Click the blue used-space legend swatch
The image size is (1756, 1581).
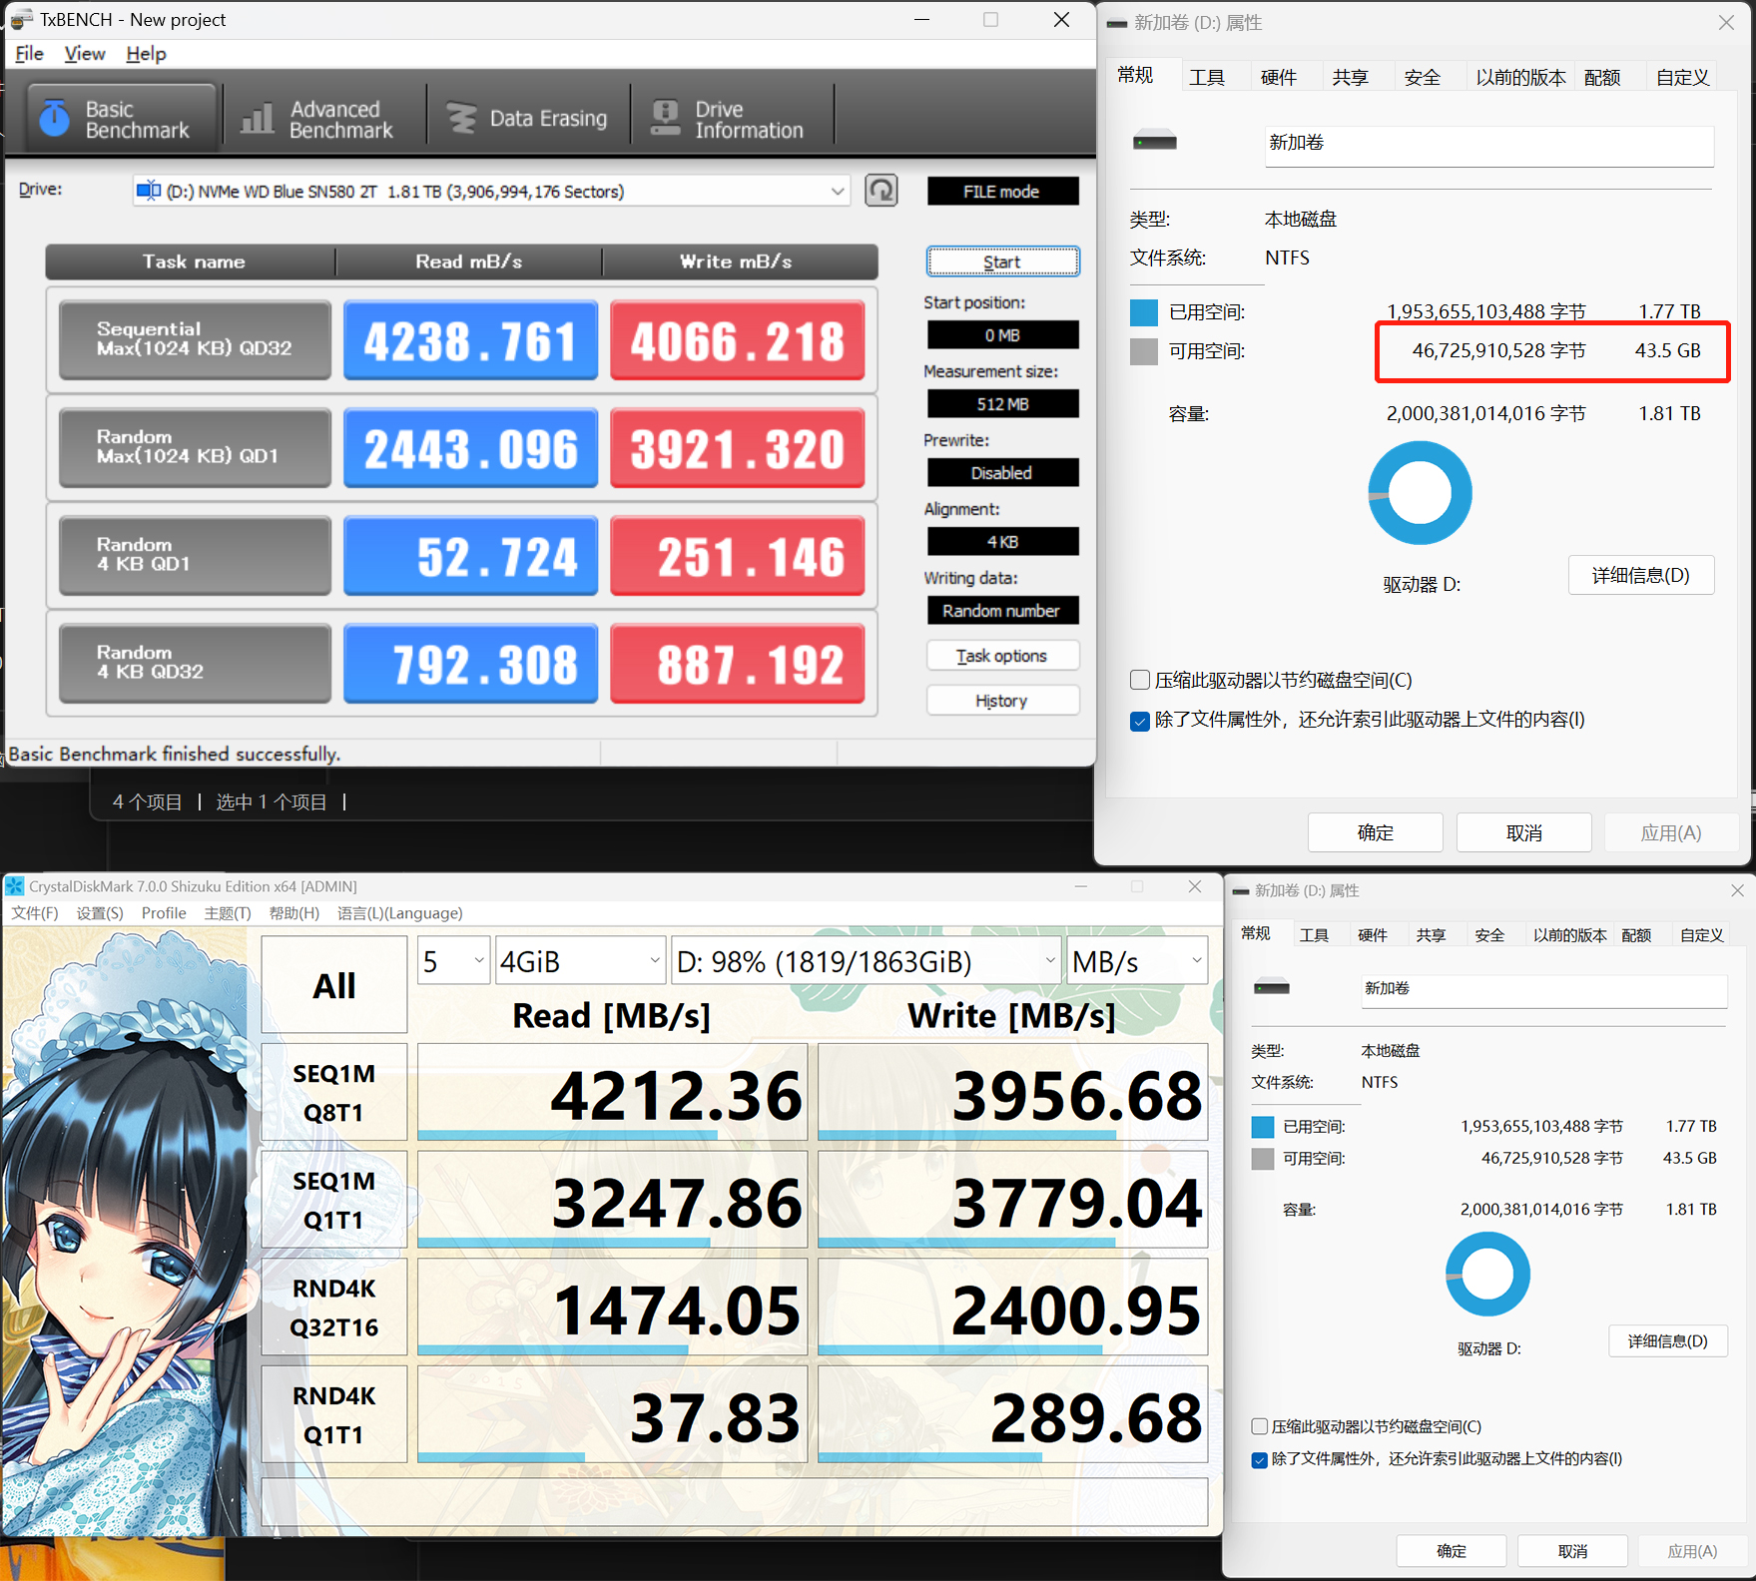pos(1143,311)
